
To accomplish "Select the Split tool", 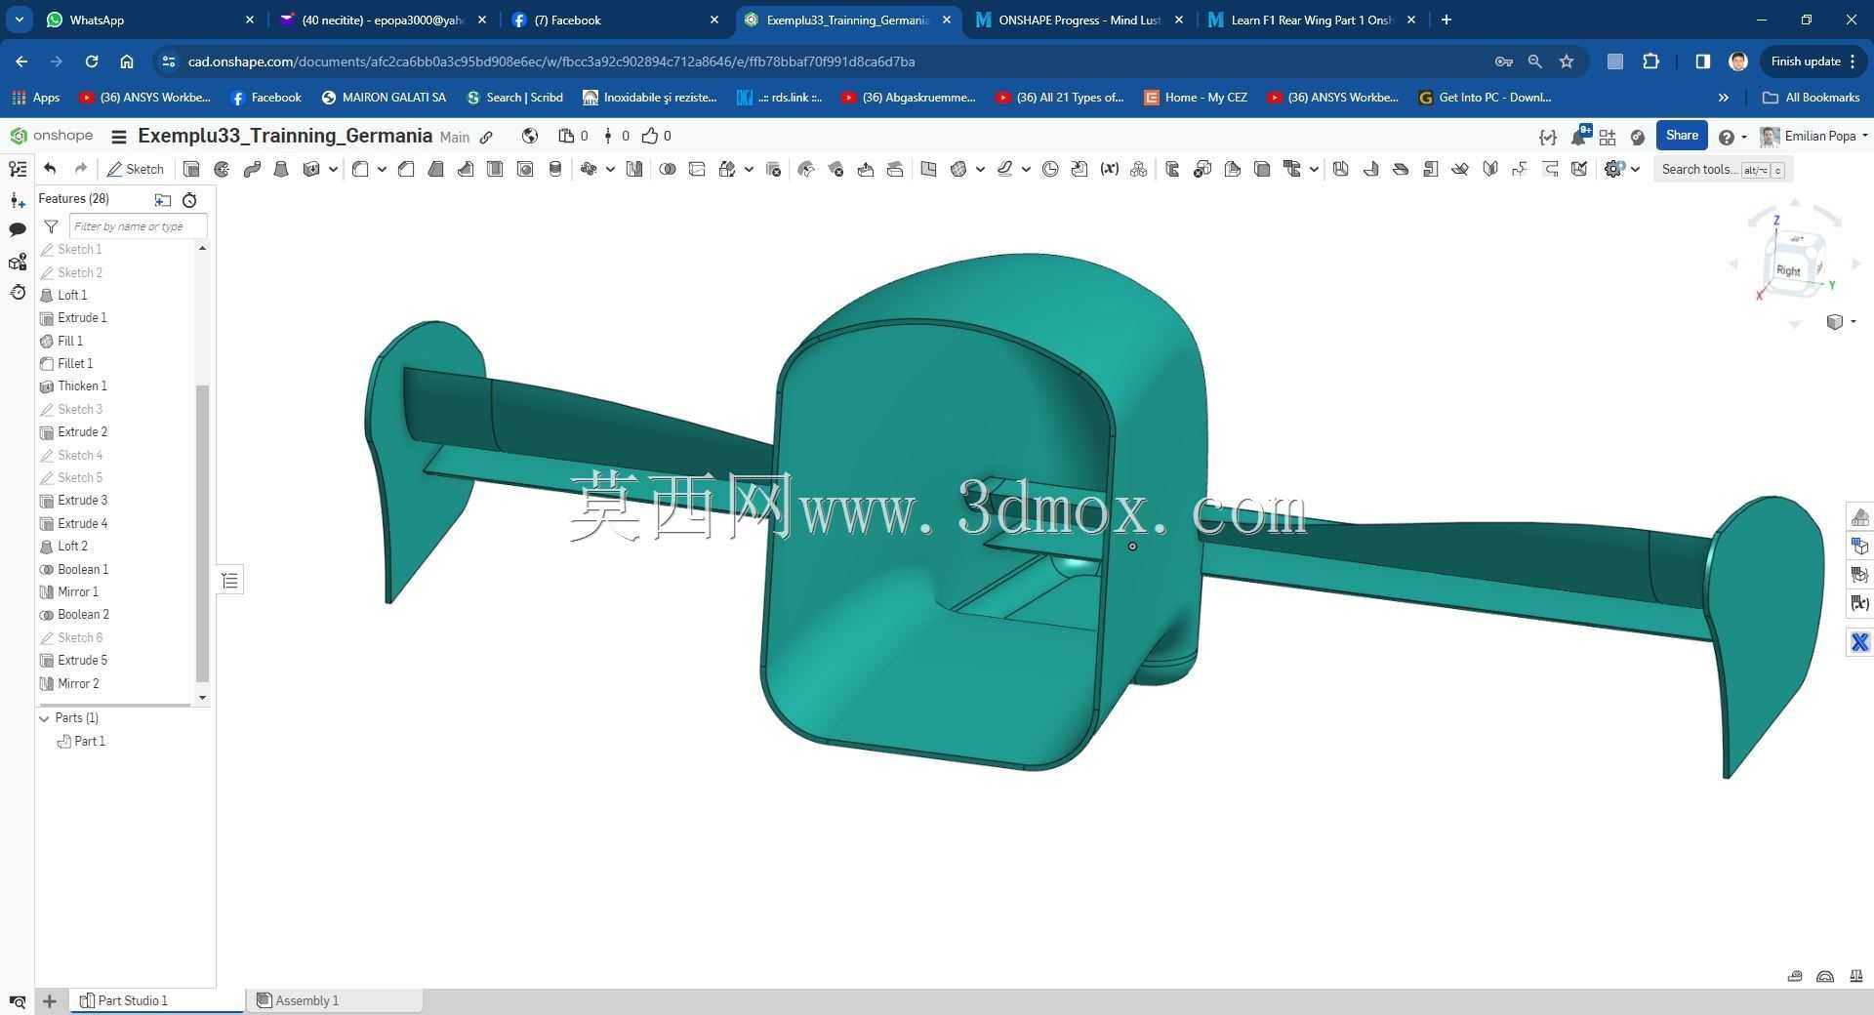I will coord(697,169).
